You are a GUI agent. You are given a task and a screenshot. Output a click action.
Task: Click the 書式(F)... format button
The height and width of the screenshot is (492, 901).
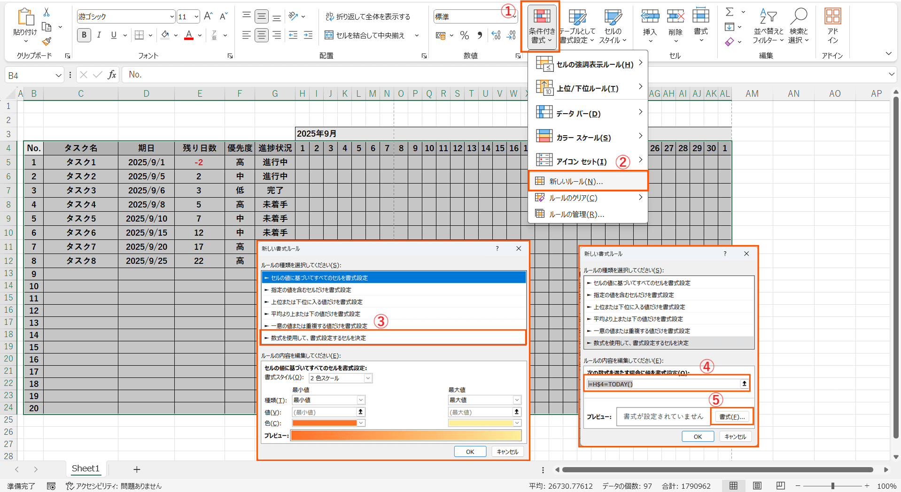coord(731,416)
